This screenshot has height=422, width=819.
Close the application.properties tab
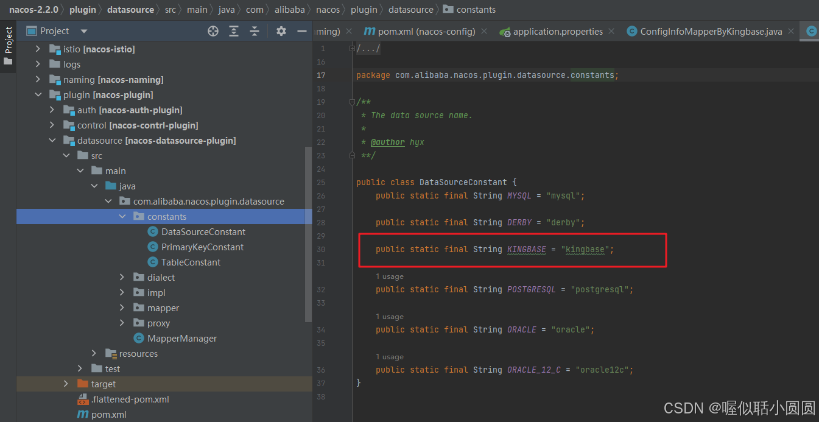click(x=611, y=31)
